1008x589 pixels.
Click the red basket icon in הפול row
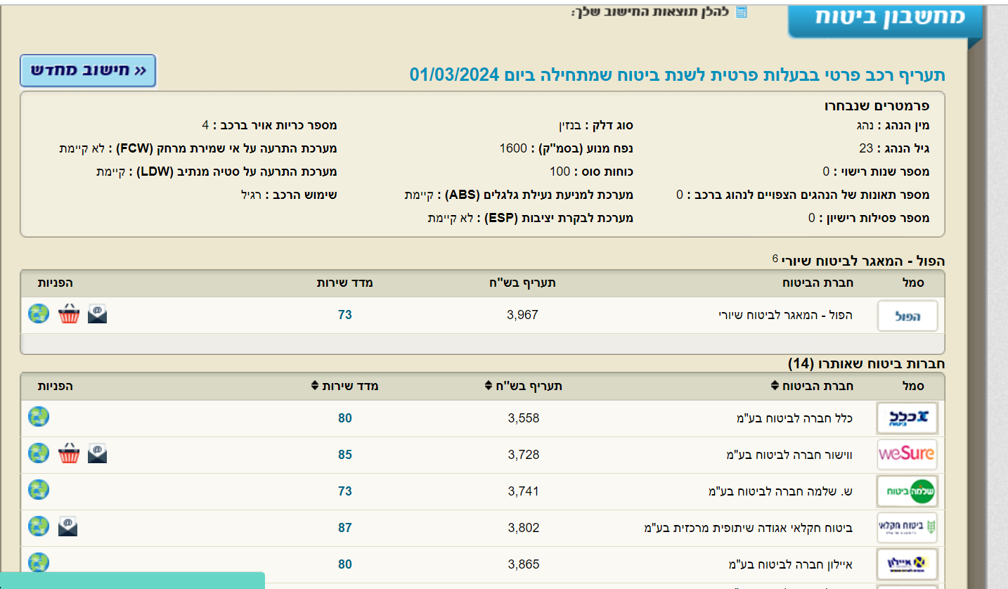[69, 314]
